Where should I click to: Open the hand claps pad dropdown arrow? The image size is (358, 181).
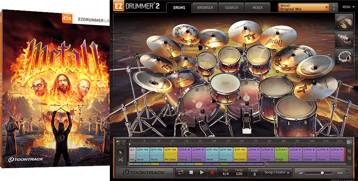point(338,27)
